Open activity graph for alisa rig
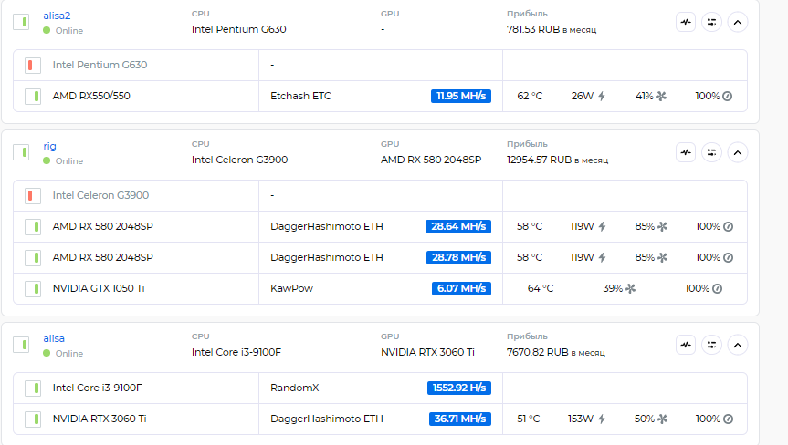Image resolution: width=788 pixels, height=445 pixels. click(686, 346)
